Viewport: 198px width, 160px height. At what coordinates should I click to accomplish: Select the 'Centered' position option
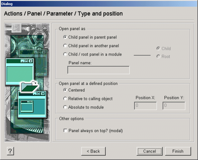[65, 90]
